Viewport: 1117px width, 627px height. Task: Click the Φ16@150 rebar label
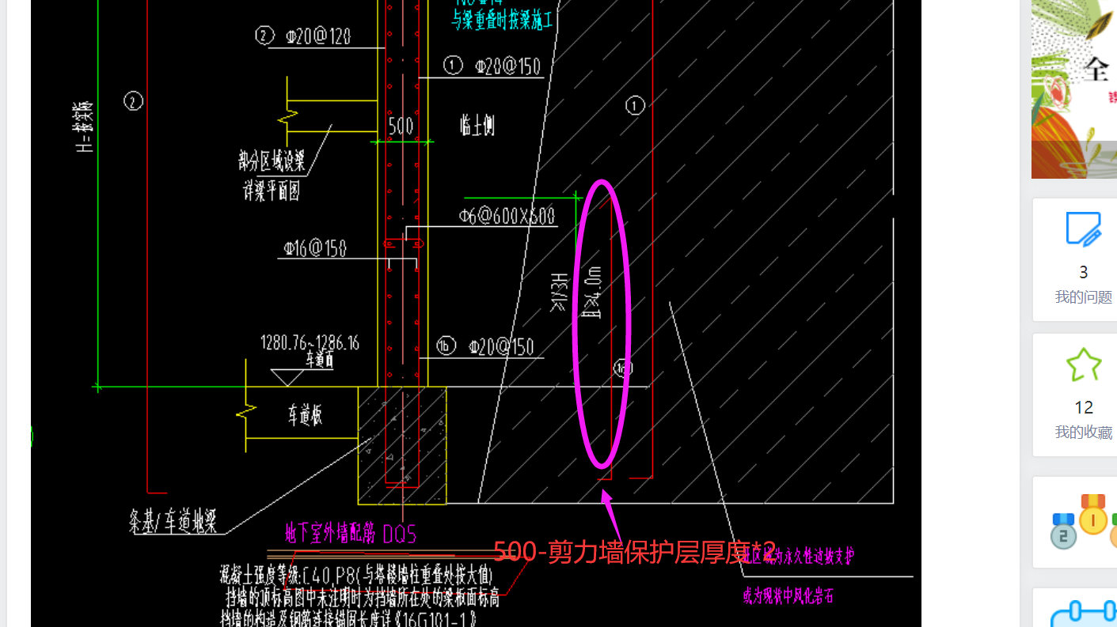(x=315, y=248)
